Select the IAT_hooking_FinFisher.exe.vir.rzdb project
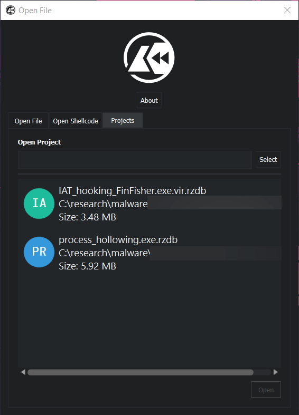The width and height of the screenshot is (299, 415). [x=149, y=204]
